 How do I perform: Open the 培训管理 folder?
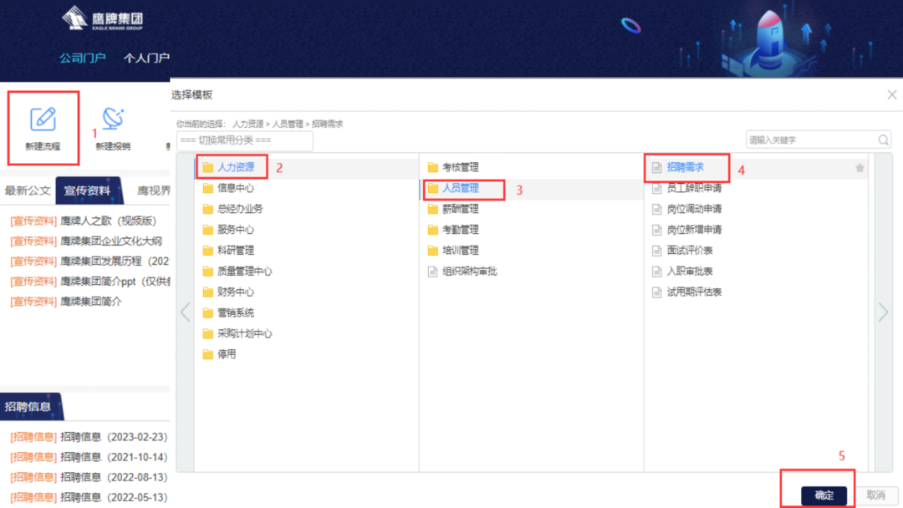click(x=453, y=251)
